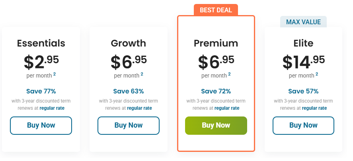Click footnote 2 next to Premium per month

pyautogui.click(x=230, y=74)
